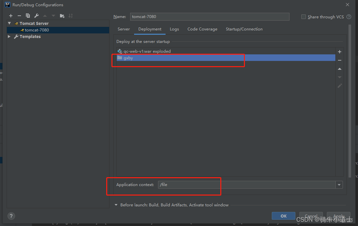Expand the Templates tree node
358x226 pixels.
(9, 36)
